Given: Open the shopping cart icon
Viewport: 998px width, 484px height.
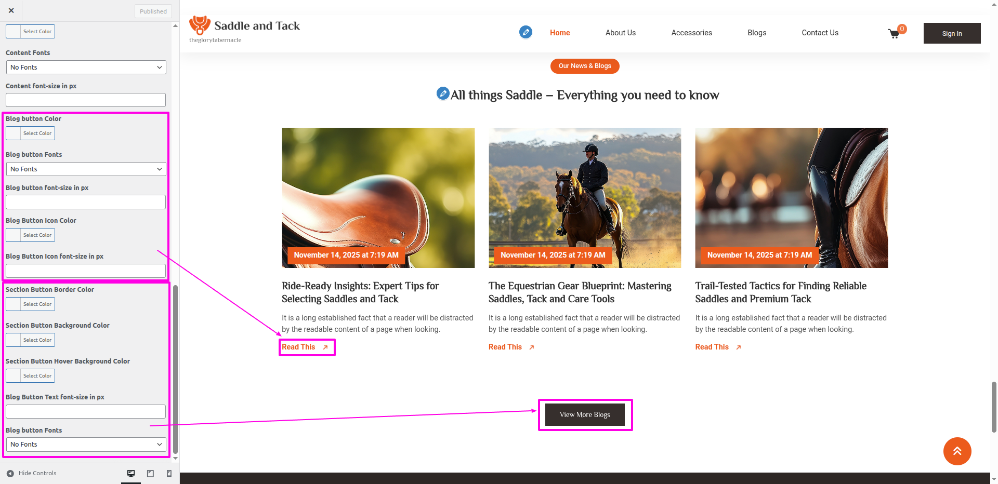Looking at the screenshot, I should [894, 34].
